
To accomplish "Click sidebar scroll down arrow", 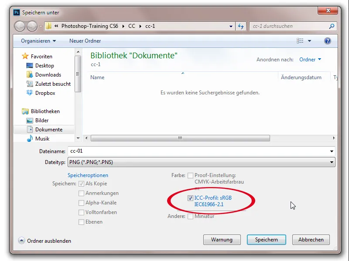I will (x=78, y=138).
